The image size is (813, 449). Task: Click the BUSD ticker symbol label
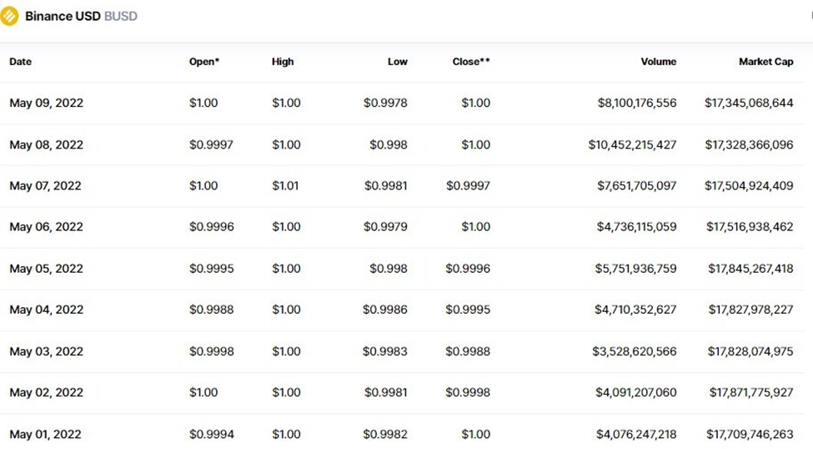(121, 16)
